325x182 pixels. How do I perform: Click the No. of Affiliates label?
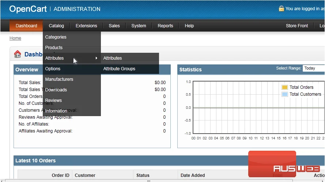tap(34, 124)
